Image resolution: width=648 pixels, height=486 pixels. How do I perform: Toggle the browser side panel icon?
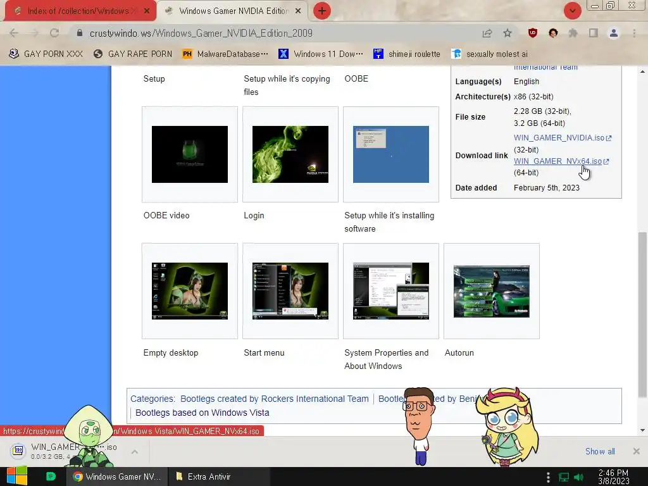pyautogui.click(x=594, y=33)
